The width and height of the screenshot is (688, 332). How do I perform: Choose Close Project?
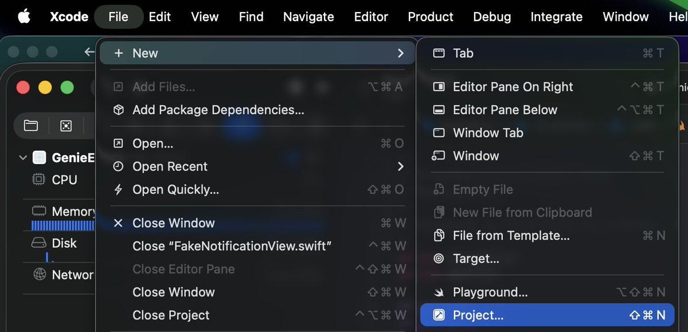[x=257, y=315]
